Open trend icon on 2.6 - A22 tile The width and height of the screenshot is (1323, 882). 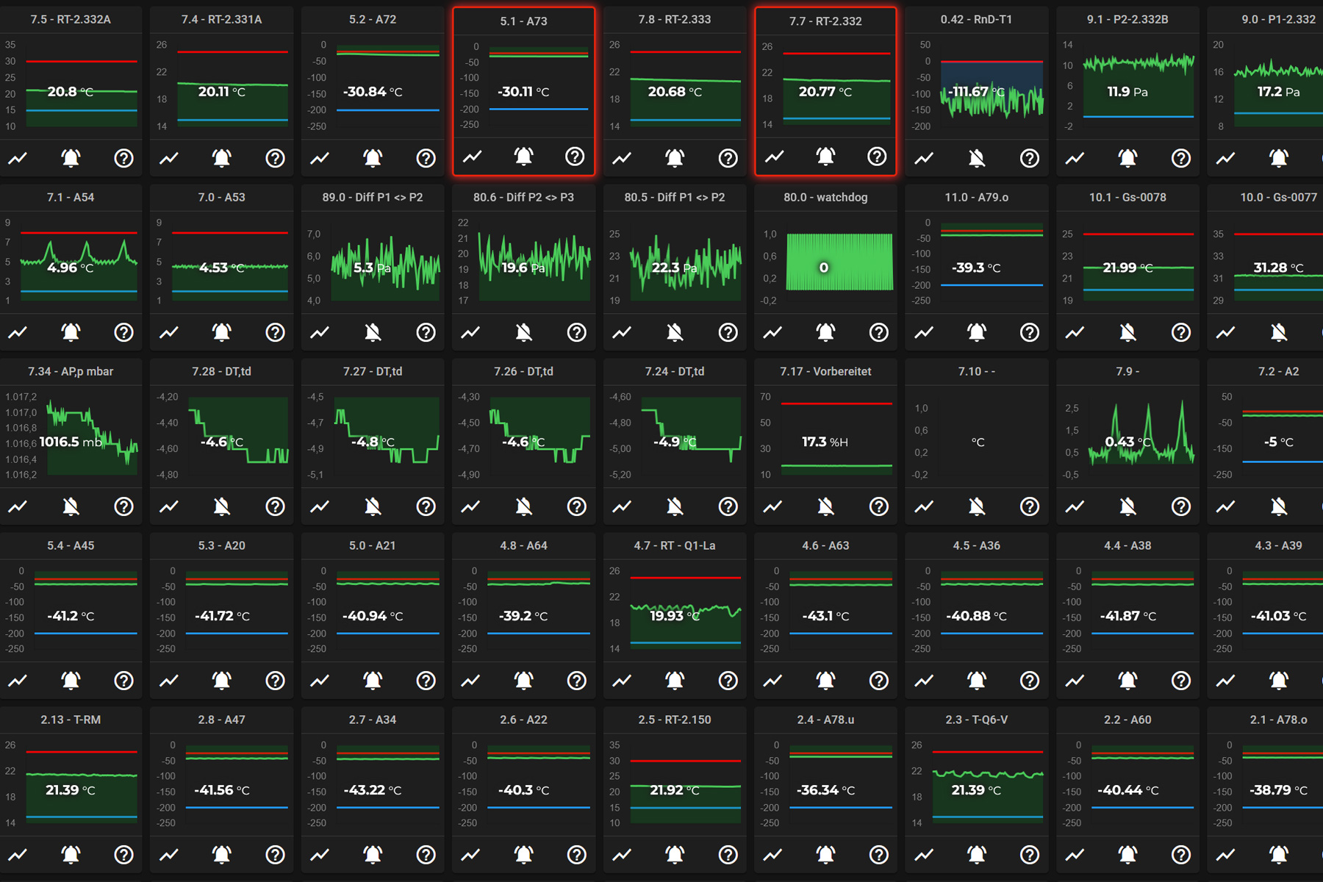pos(470,855)
